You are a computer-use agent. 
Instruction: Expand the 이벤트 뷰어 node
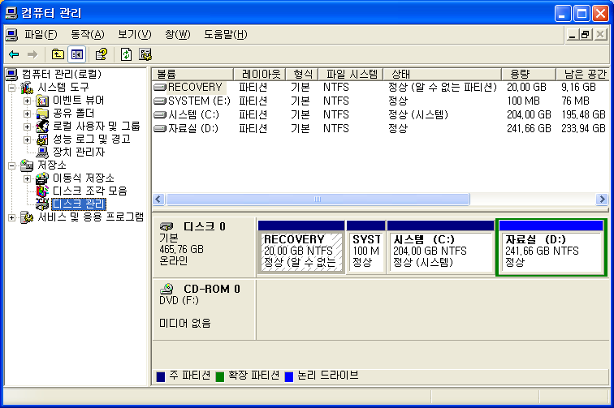pyautogui.click(x=27, y=101)
